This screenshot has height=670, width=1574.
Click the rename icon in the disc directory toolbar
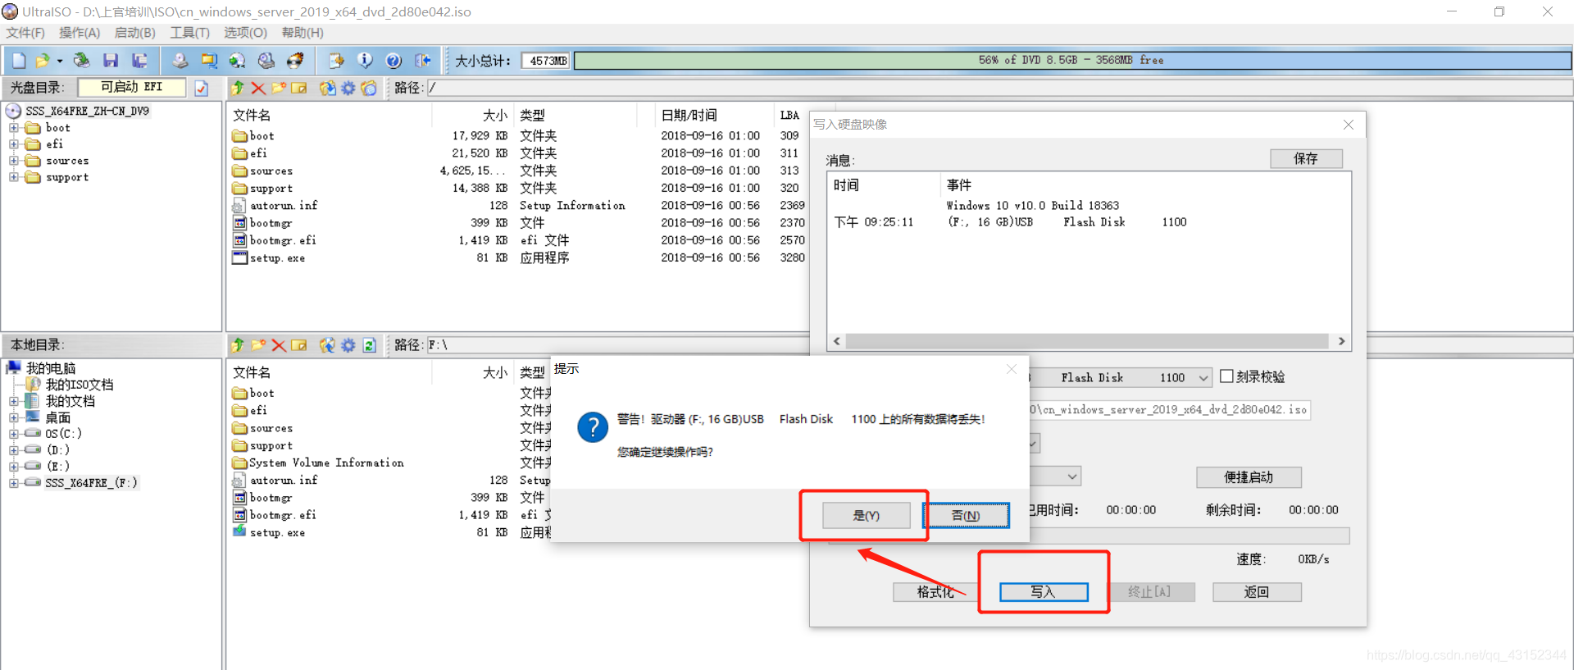click(299, 88)
